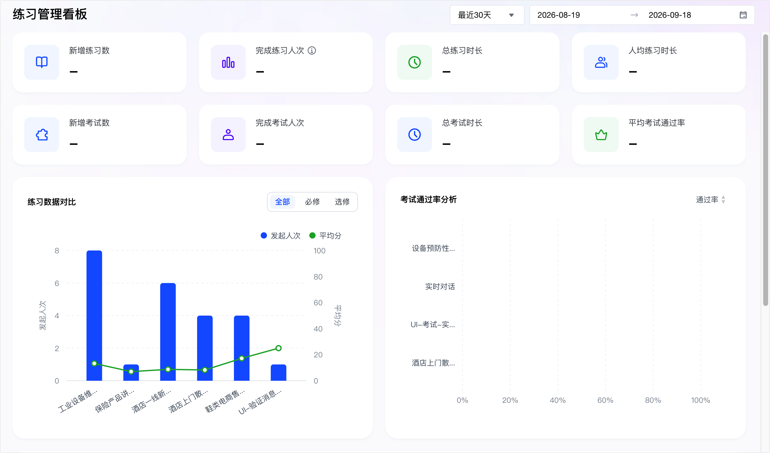
Task: Click the crown icon on 平均考试通过率 card
Action: click(x=601, y=135)
